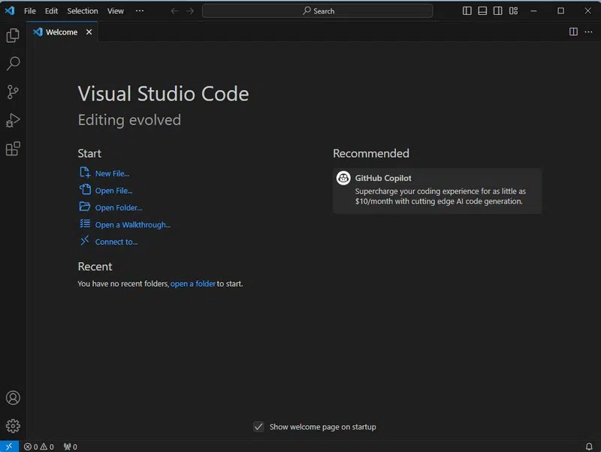Open the Source Control view
Screen dimensions: 601x452
(x=12, y=92)
